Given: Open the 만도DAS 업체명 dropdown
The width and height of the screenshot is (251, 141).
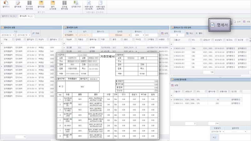Looking at the screenshot, I should click(129, 35).
